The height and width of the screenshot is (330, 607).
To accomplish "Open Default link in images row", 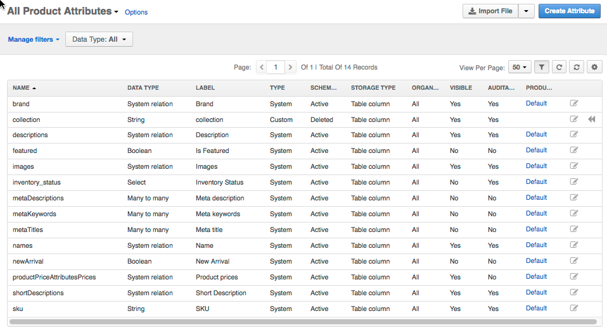I will (x=536, y=166).
